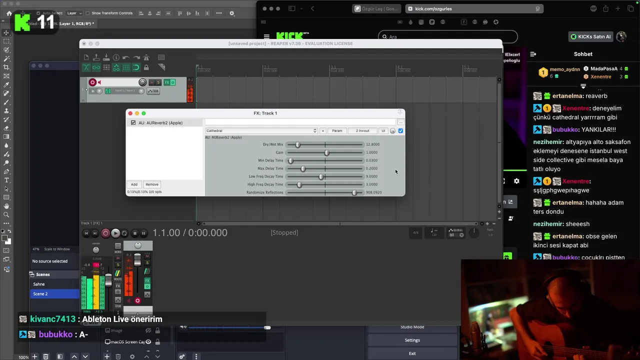Click the Settings button in OBS
The image size is (640, 360).
[412, 340]
